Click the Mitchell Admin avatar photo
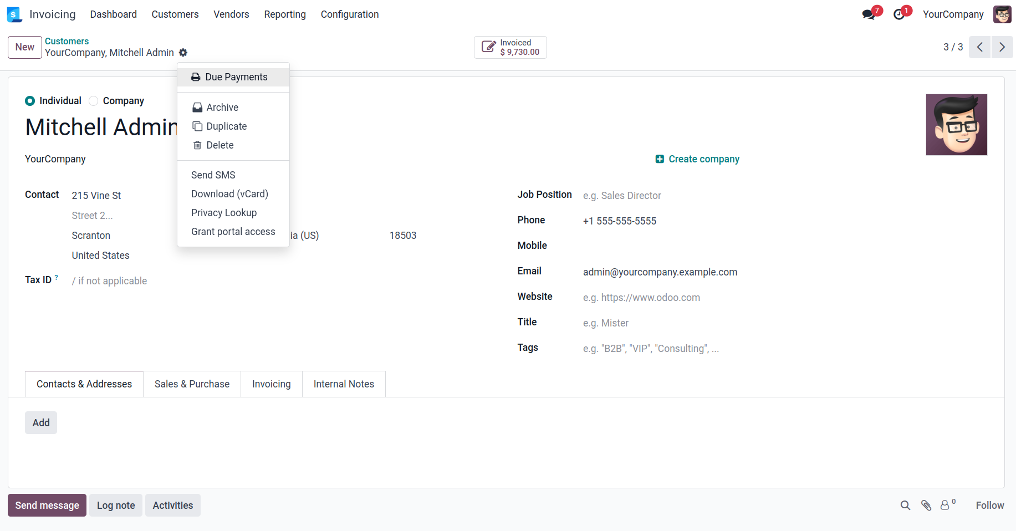Image resolution: width=1016 pixels, height=531 pixels. tap(956, 125)
